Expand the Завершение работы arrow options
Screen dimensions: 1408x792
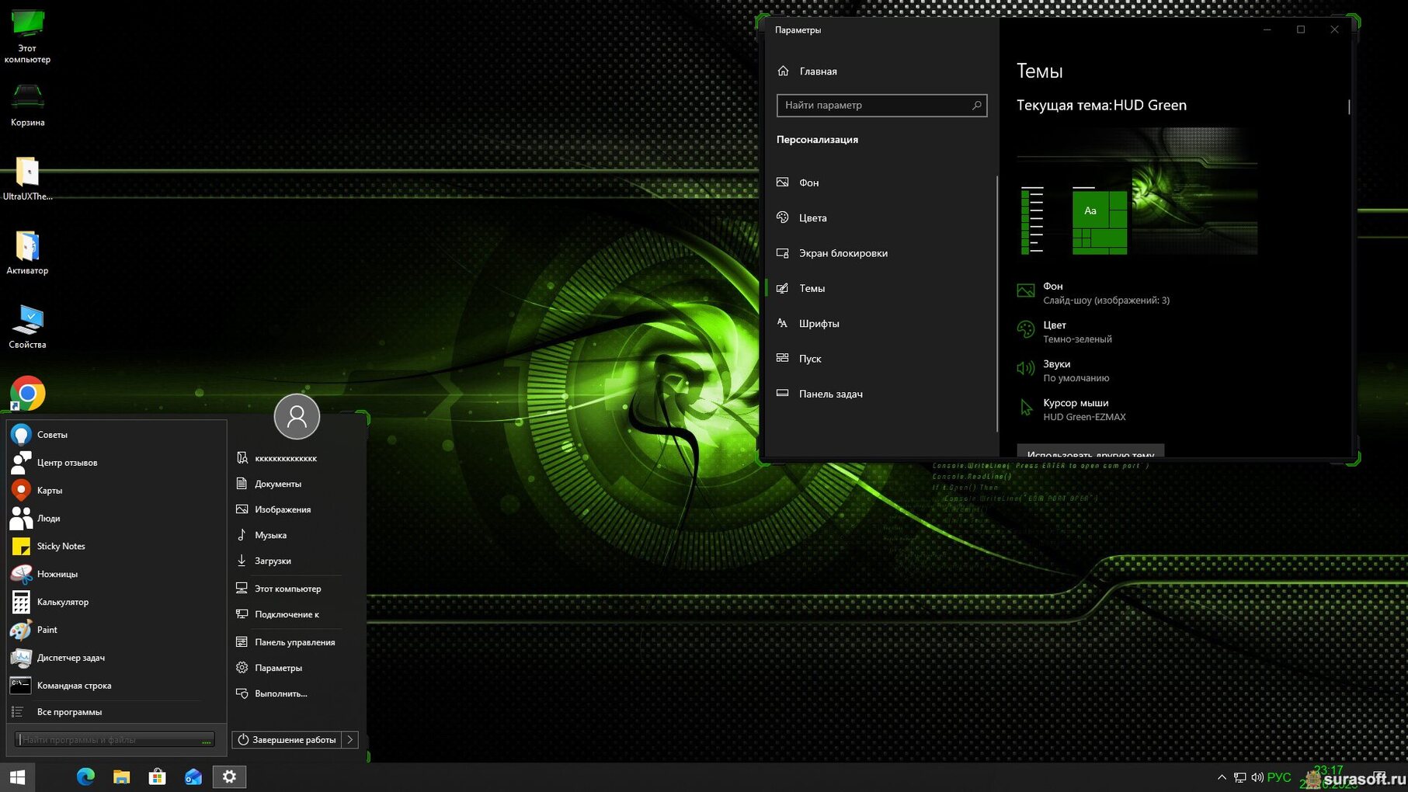350,740
